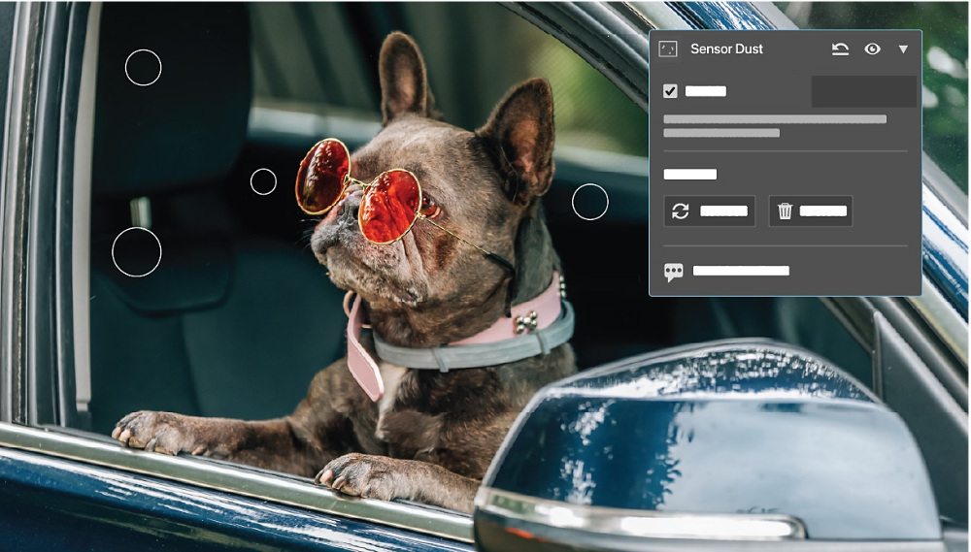This screenshot has height=552, width=971.
Task: Open the dark gray field beside the checkbox
Action: point(863,91)
